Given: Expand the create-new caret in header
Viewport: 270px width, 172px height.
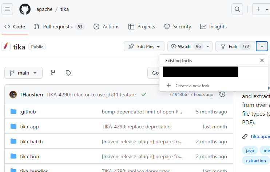Looking at the screenshot, I should (267, 9).
